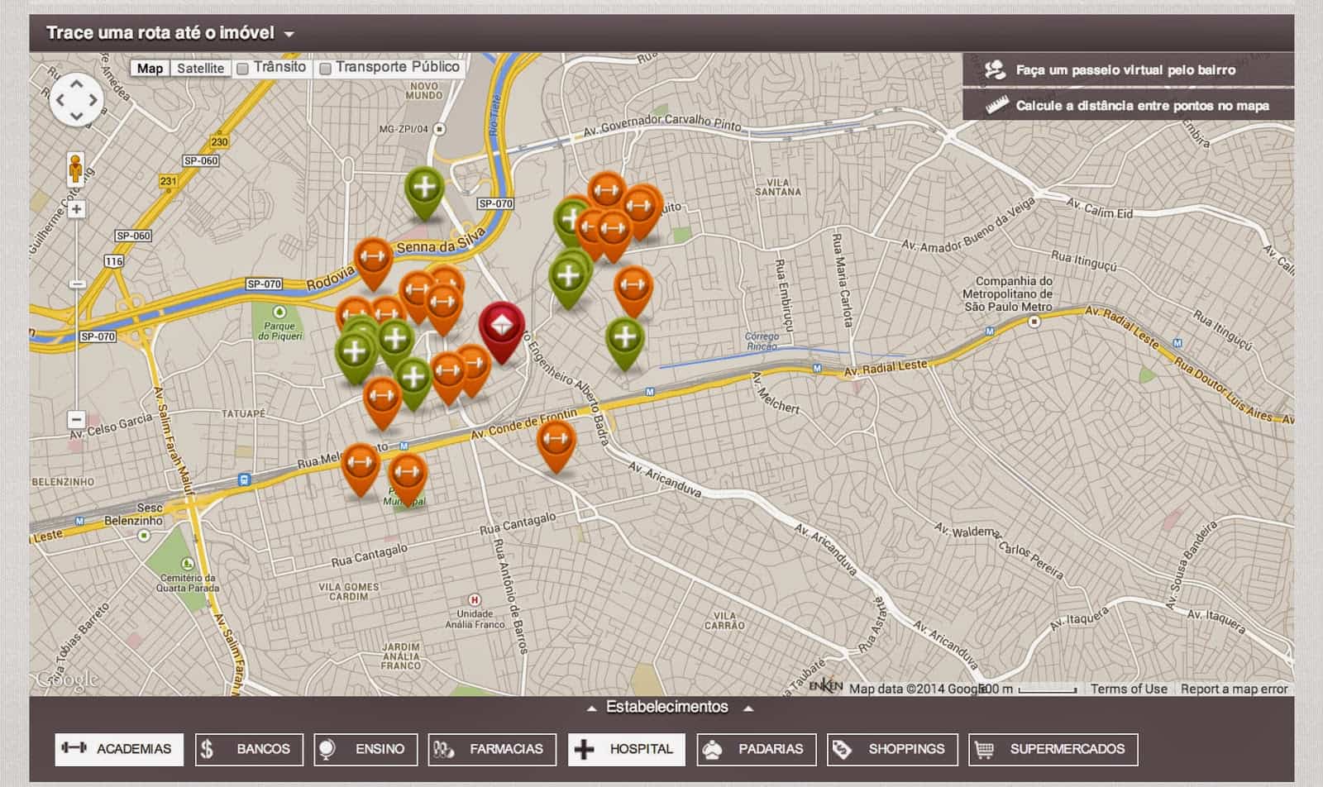Click the Estabelecimentos panel title
The height and width of the screenshot is (787, 1323).
[x=667, y=707]
